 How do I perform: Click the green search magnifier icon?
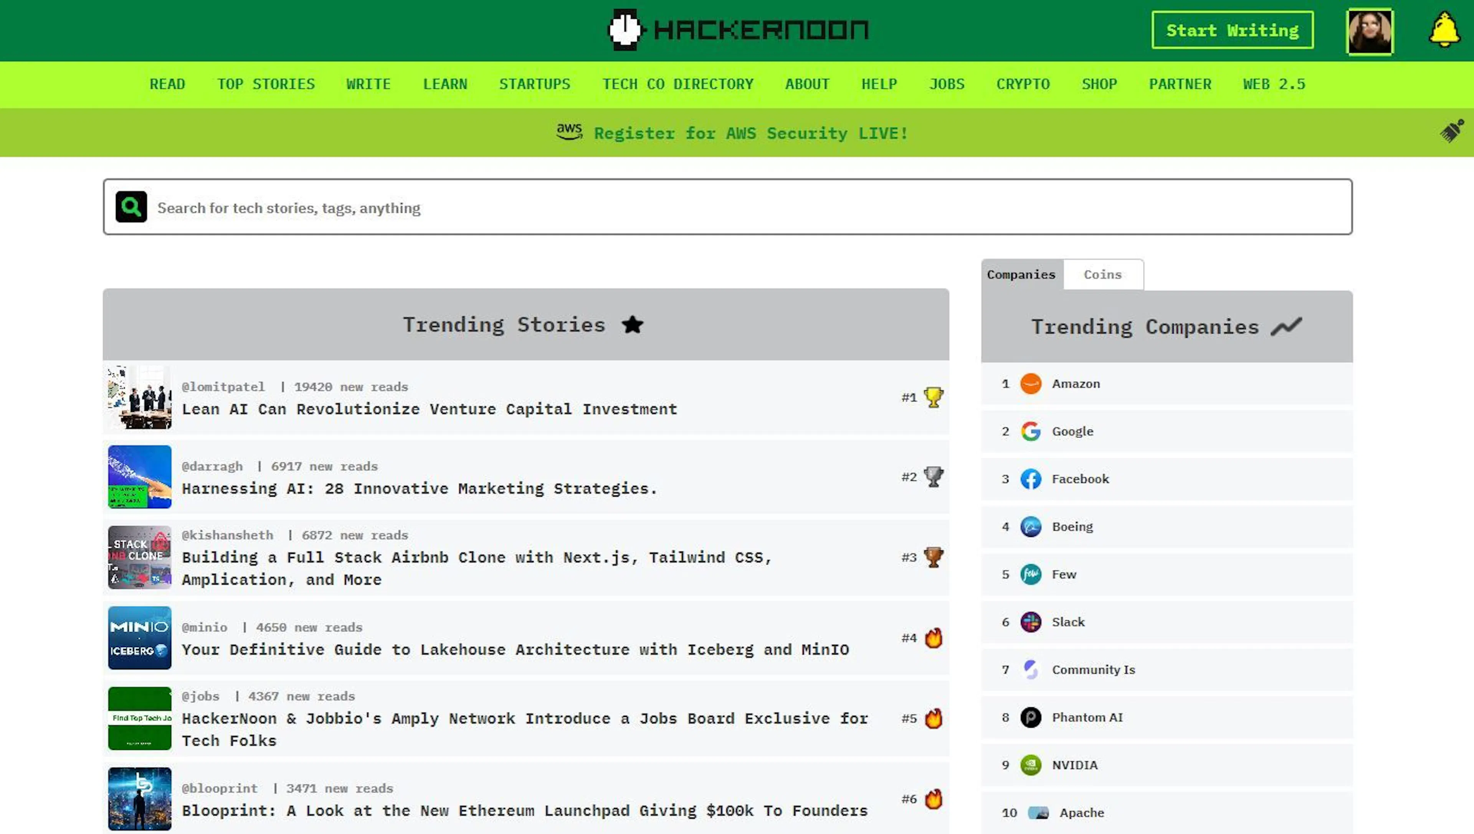point(131,207)
